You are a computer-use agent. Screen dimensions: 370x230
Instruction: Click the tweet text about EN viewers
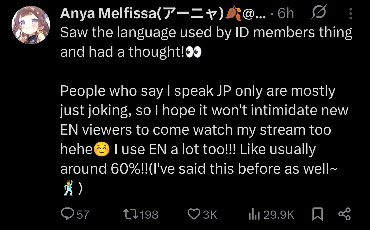point(195,130)
